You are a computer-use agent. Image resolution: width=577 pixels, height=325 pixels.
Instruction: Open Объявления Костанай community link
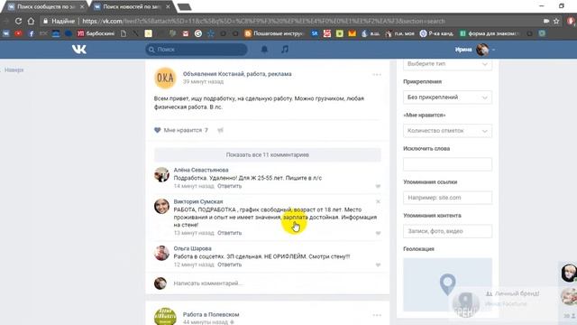click(x=237, y=74)
